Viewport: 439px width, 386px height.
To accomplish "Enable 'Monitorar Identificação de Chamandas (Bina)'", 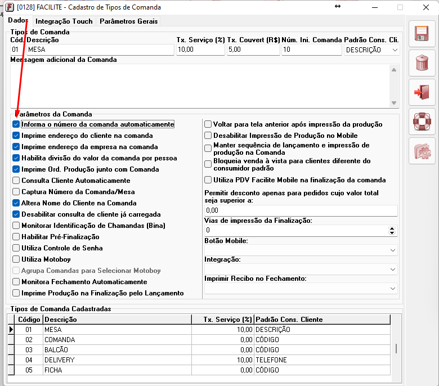I will click(x=16, y=226).
